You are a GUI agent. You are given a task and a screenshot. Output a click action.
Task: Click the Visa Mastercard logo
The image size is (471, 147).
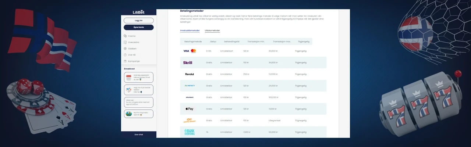click(190, 51)
